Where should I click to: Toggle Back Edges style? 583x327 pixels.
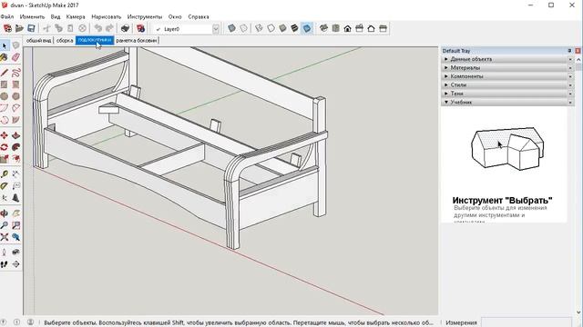[243, 28]
